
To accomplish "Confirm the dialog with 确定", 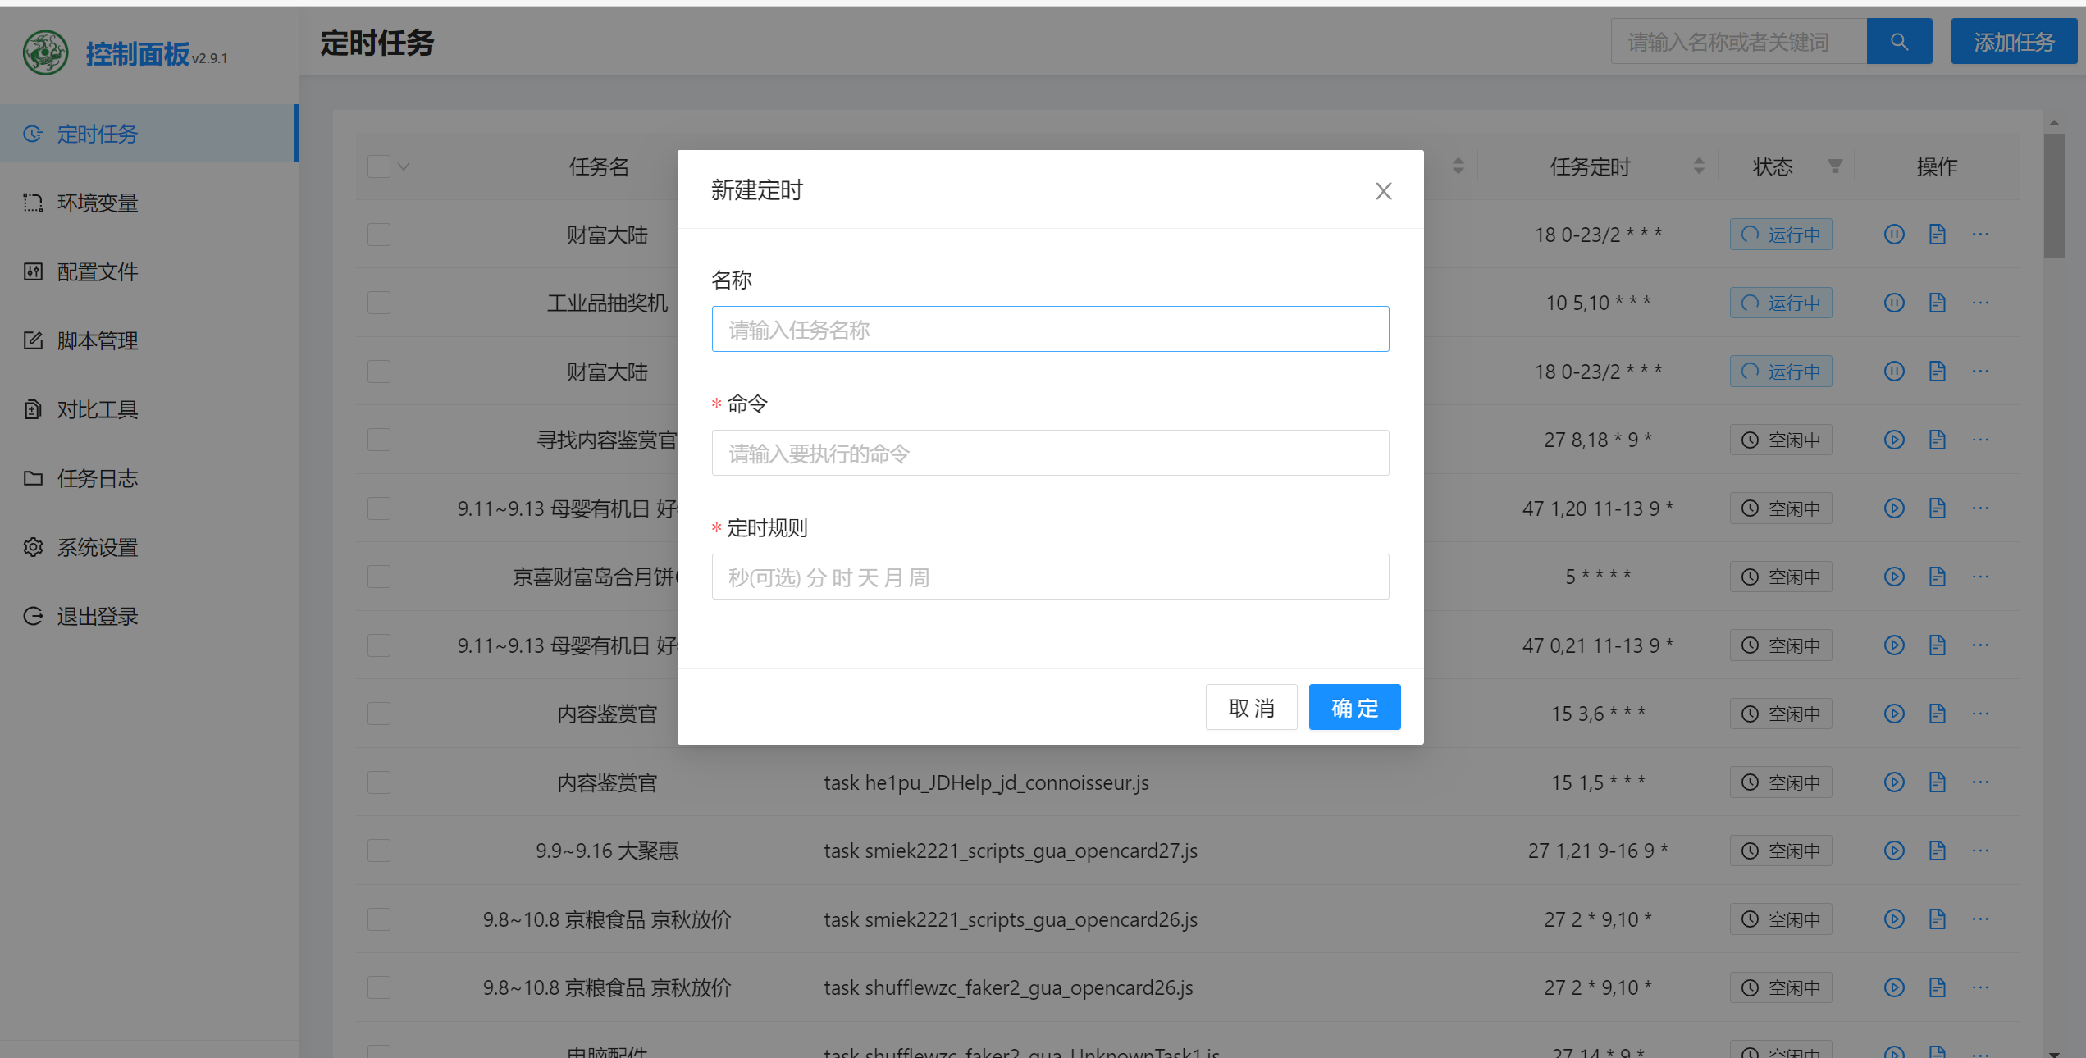I will (x=1353, y=706).
